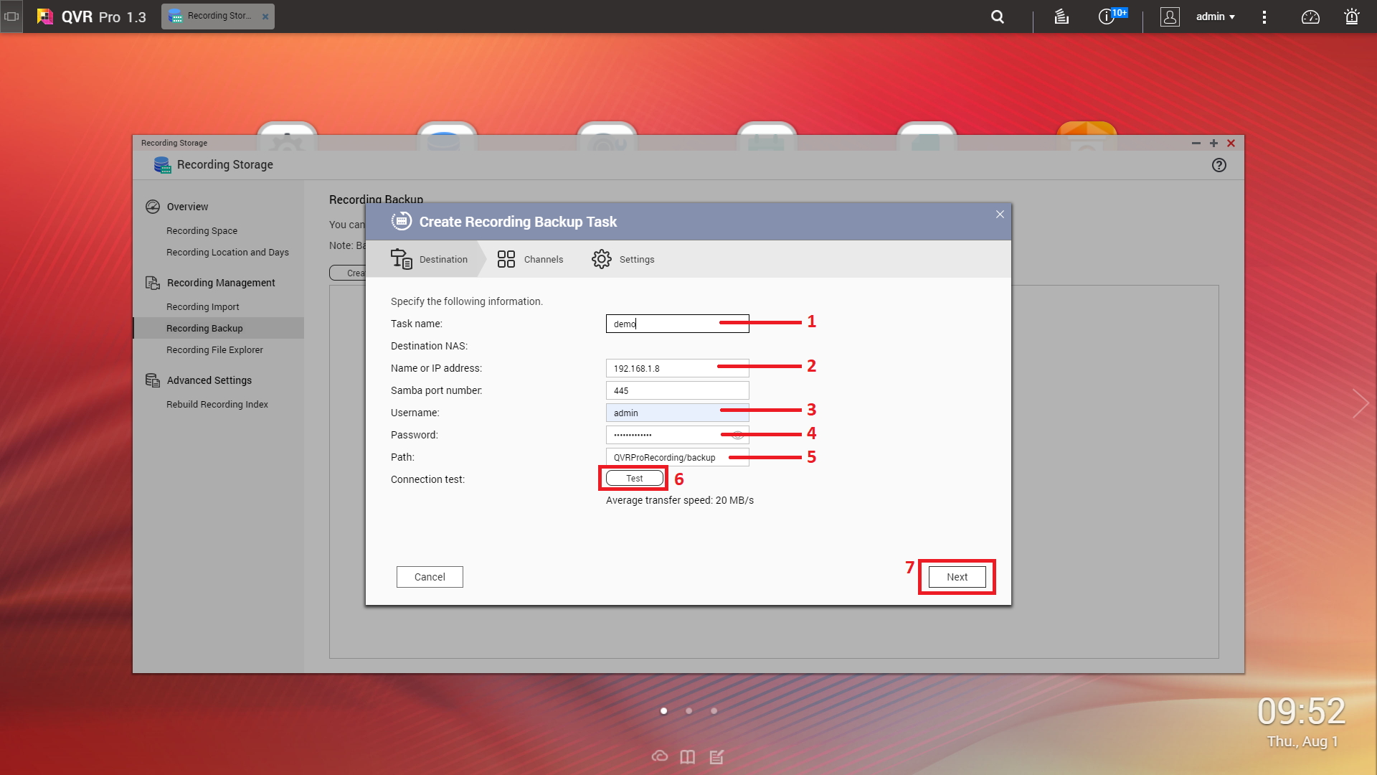Open the three-dot more options menu
Image resolution: width=1377 pixels, height=775 pixels.
[1264, 17]
